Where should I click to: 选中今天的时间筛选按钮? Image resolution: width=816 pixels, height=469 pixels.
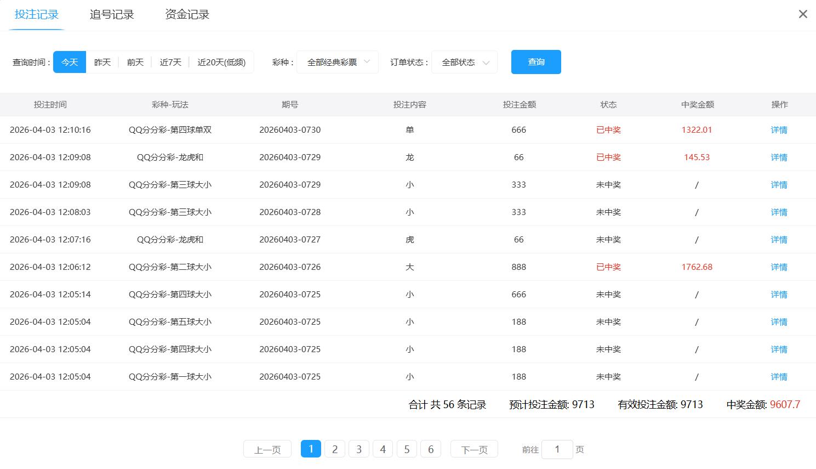(69, 62)
